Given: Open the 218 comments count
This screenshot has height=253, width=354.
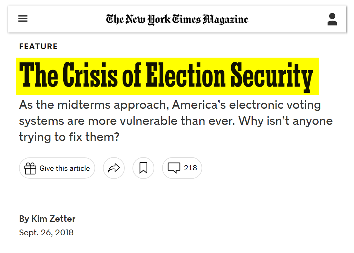Looking at the screenshot, I should click(x=190, y=168).
